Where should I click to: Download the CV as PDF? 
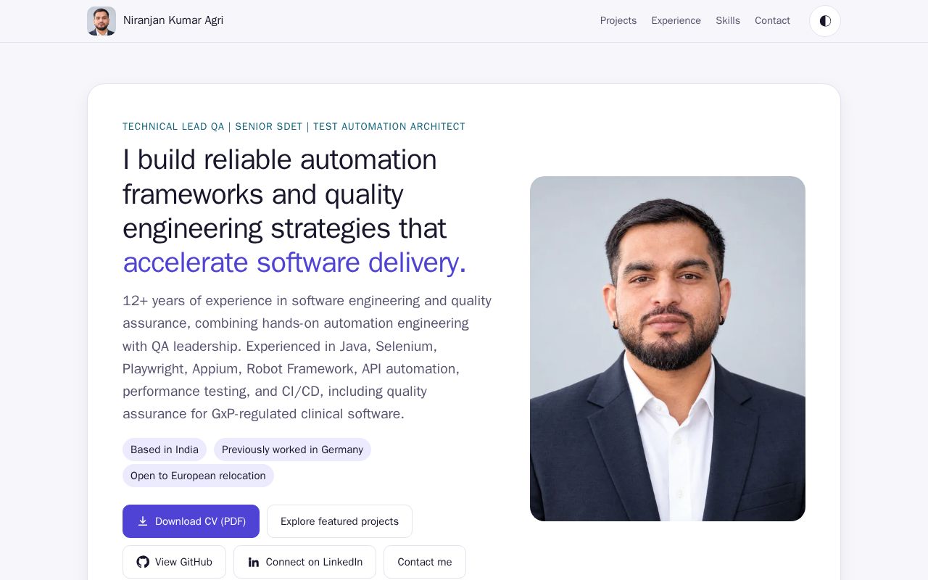191,521
